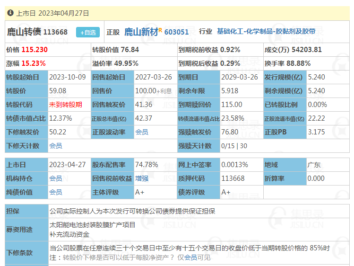The height and width of the screenshot is (266, 354).
Task: Click the 募资用途 row label
Action: point(19,230)
